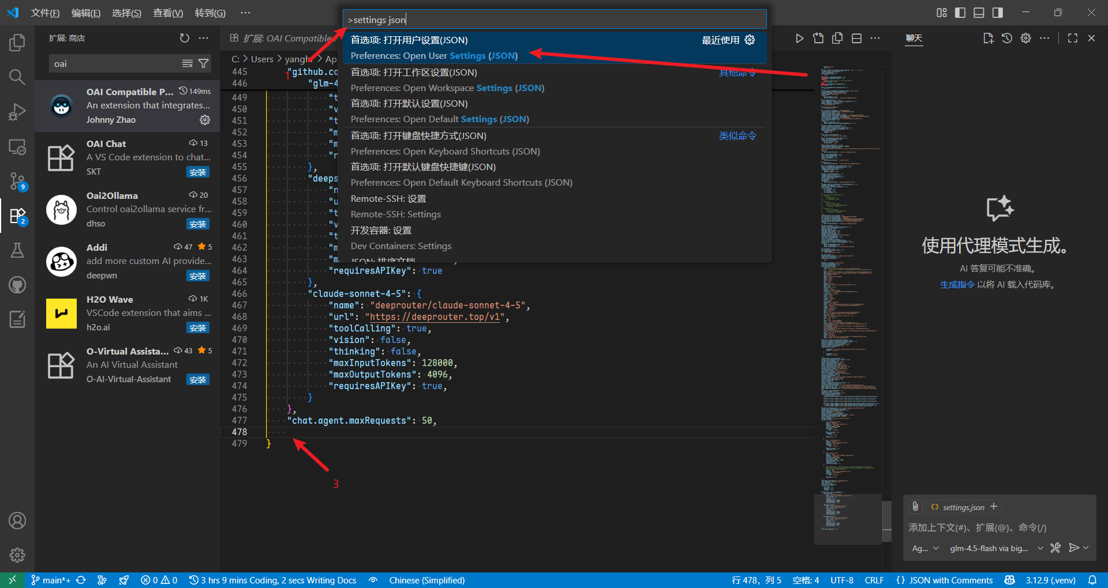Change the JSON with Comments language mode
The height and width of the screenshot is (588, 1108).
point(951,580)
